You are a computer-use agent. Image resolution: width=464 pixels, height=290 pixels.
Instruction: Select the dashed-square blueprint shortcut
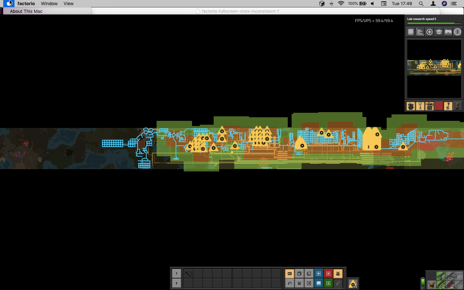point(309,274)
